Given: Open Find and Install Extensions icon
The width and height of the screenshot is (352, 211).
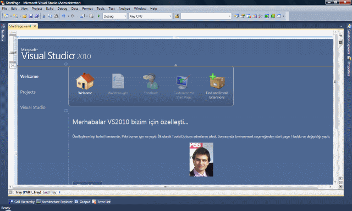Looking at the screenshot, I should pyautogui.click(x=217, y=81).
